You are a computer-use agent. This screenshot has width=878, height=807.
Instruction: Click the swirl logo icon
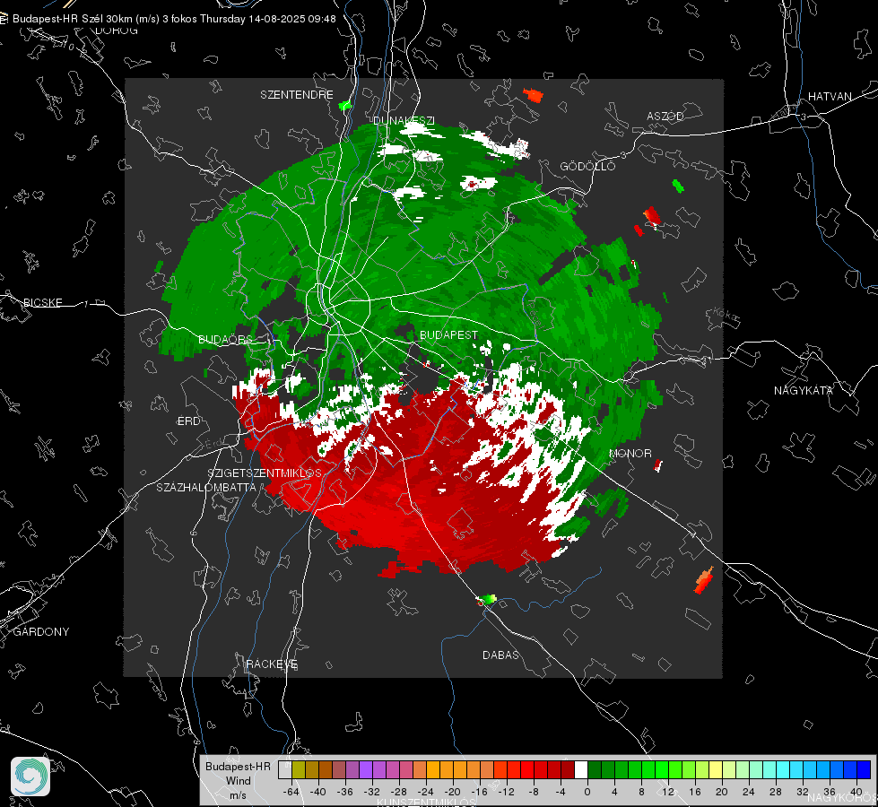coord(30,777)
